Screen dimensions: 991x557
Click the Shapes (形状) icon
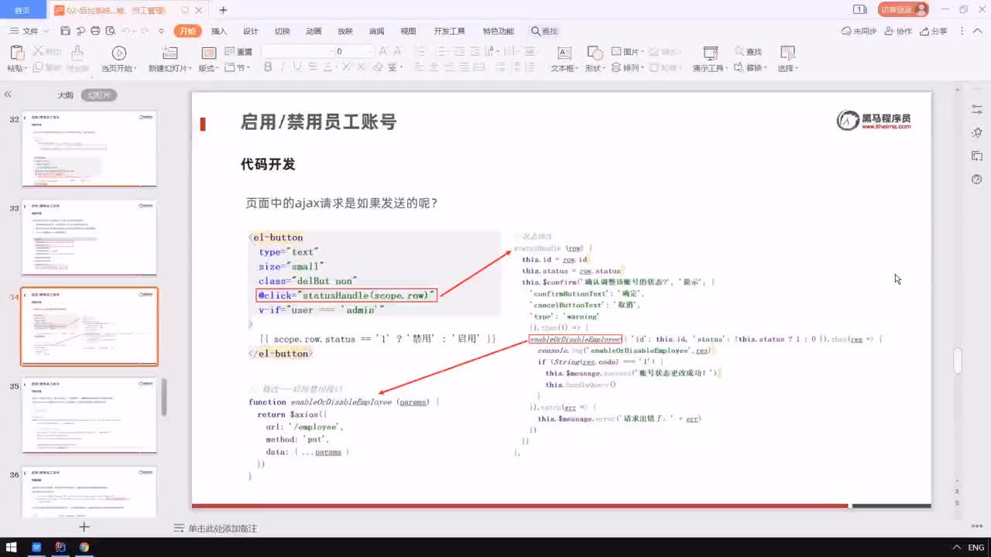595,53
